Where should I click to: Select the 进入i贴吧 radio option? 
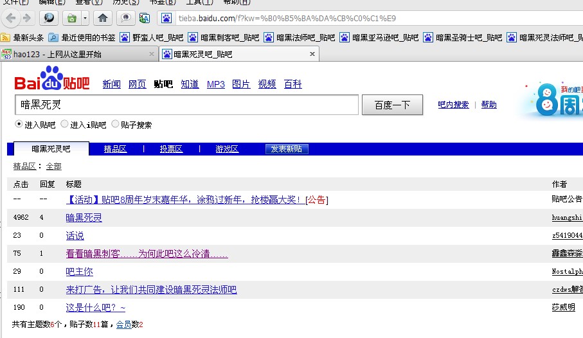(64, 124)
